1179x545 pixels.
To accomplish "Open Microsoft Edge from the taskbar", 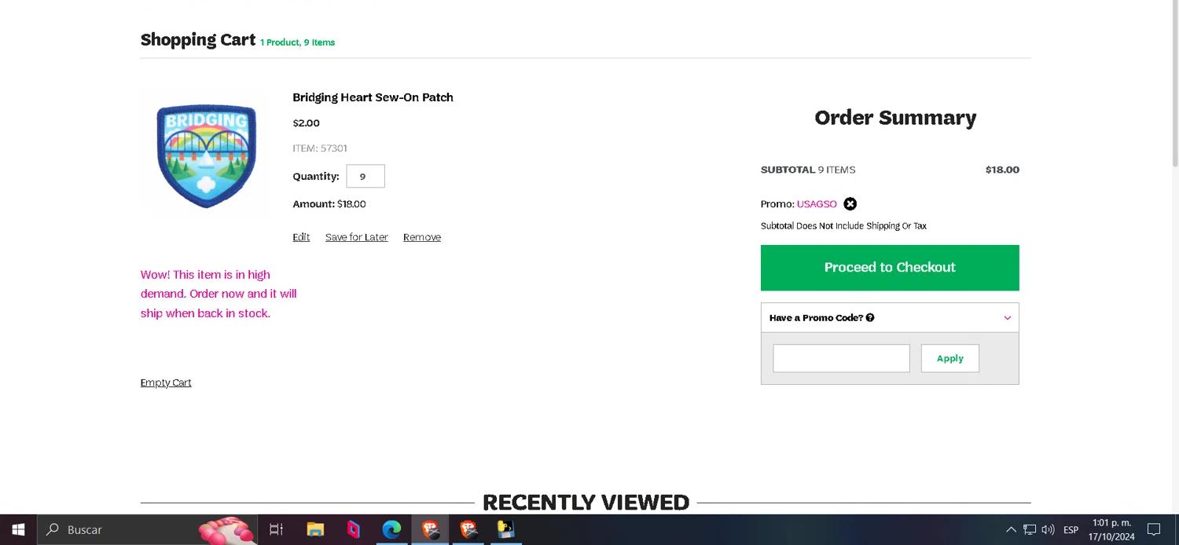I will (x=391, y=529).
